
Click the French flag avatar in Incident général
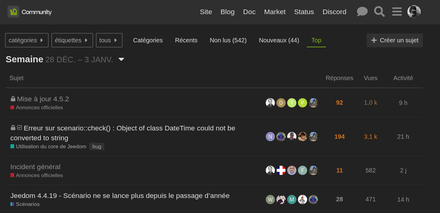pos(281,170)
